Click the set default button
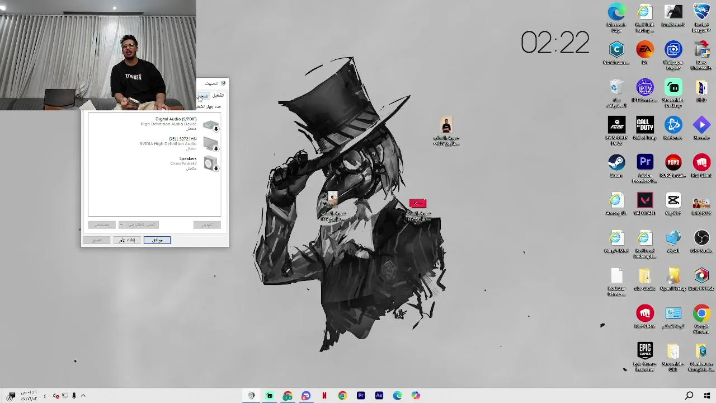The height and width of the screenshot is (403, 716). (x=142, y=225)
